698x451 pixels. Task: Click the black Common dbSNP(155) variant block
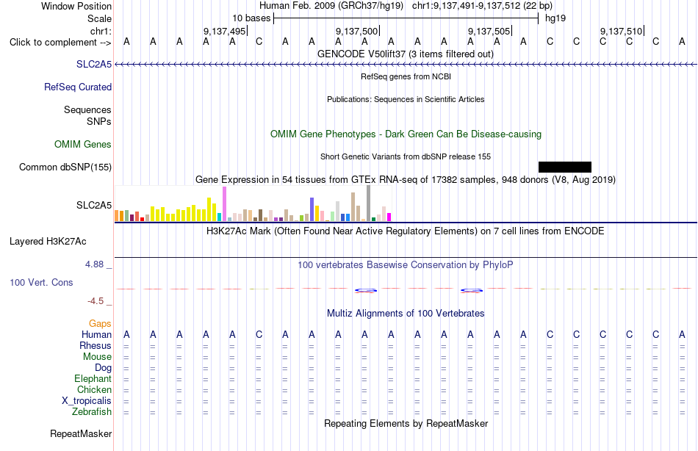565,167
